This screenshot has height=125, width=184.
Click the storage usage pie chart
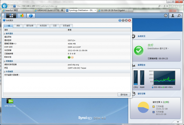pos(143,107)
